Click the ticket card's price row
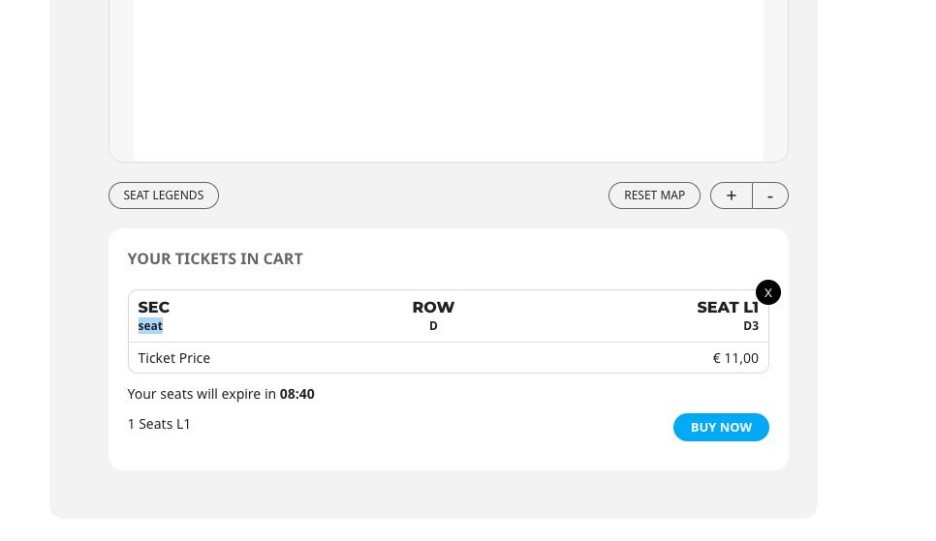The height and width of the screenshot is (541, 936). [449, 358]
